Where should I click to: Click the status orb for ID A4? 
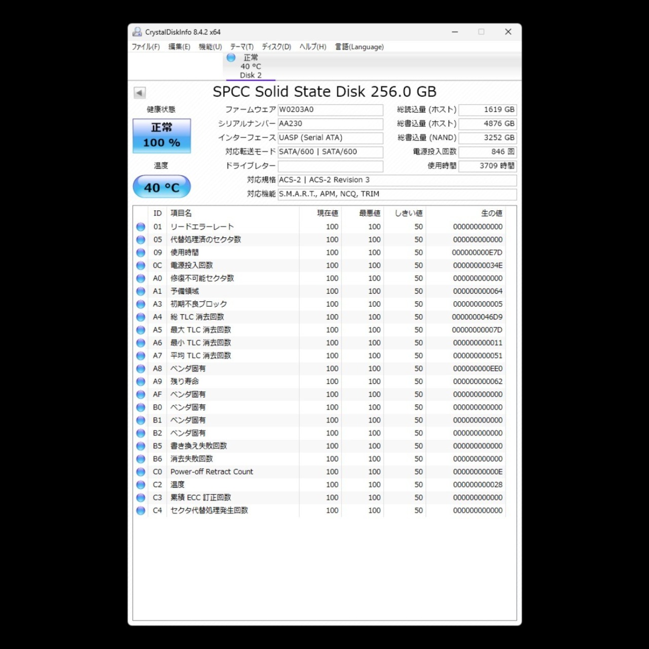pos(141,317)
